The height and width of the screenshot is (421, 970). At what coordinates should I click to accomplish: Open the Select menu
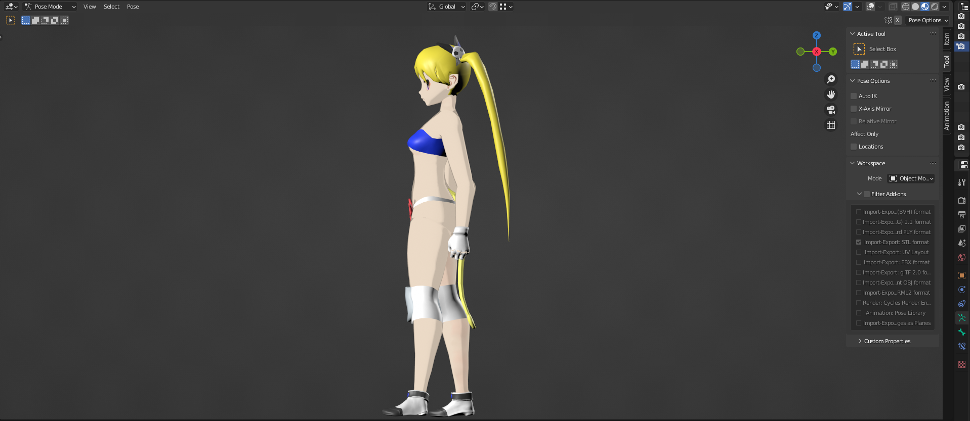(111, 7)
